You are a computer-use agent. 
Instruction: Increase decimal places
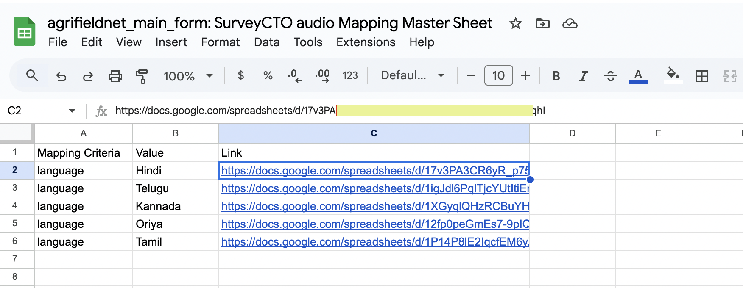(x=322, y=76)
